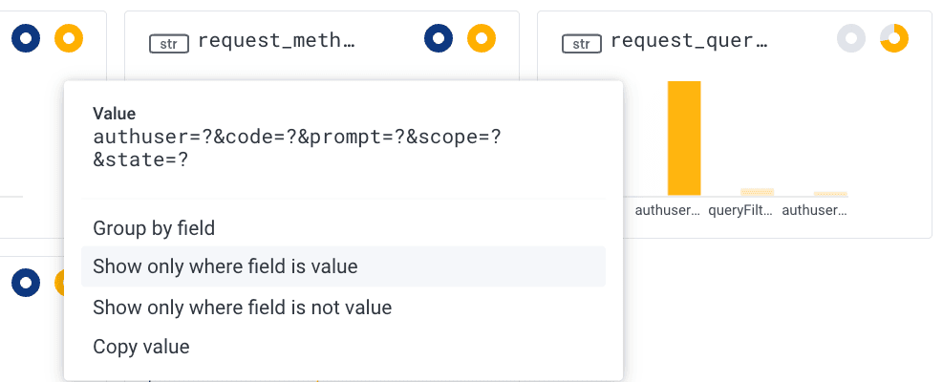This screenshot has height=382, width=943.
Task: Choose Show only where field is not value
Action: [242, 308]
